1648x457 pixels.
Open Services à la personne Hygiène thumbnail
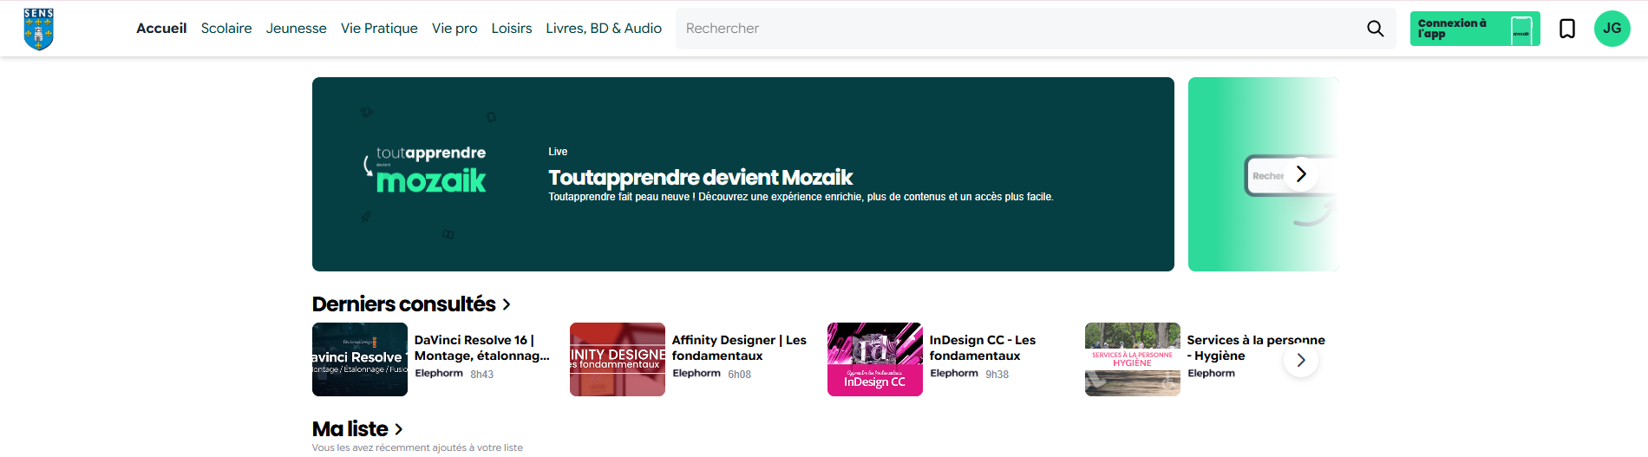coord(1133,359)
